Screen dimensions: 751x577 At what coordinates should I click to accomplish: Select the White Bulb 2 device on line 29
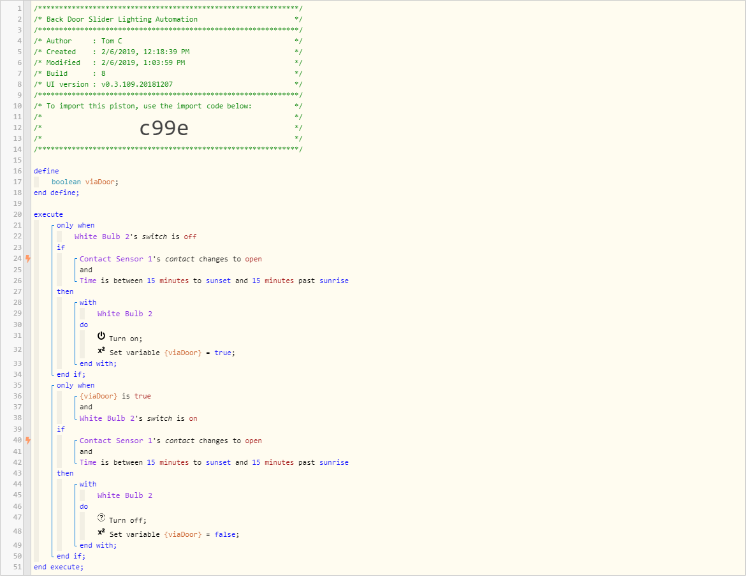(x=124, y=314)
